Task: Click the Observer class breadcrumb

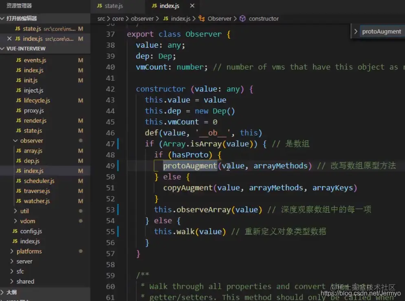Action: [220, 19]
